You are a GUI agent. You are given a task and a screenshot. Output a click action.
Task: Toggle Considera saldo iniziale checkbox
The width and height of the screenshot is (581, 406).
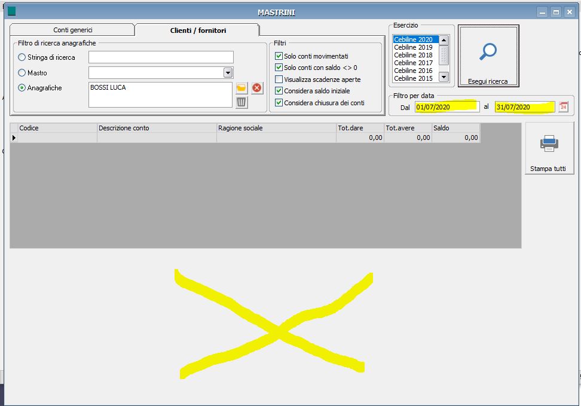[279, 91]
